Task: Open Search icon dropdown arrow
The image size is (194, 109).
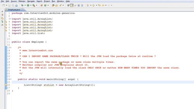Action: pyautogui.click(x=63, y=5)
